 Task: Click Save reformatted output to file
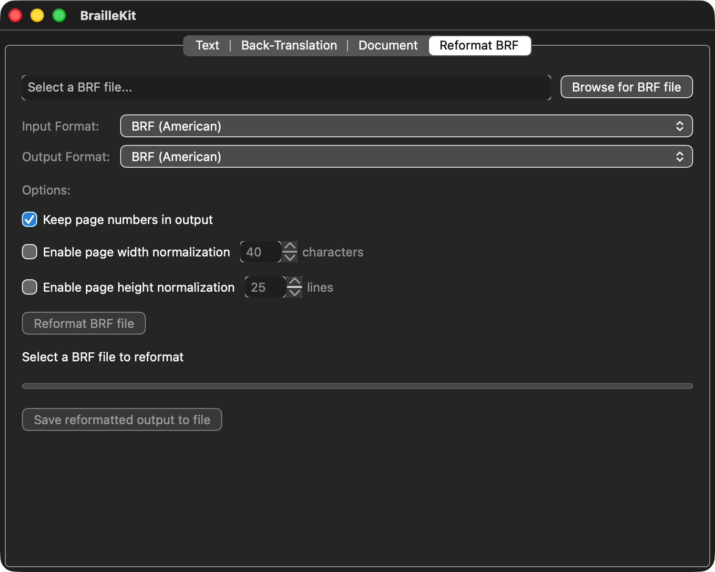[122, 420]
